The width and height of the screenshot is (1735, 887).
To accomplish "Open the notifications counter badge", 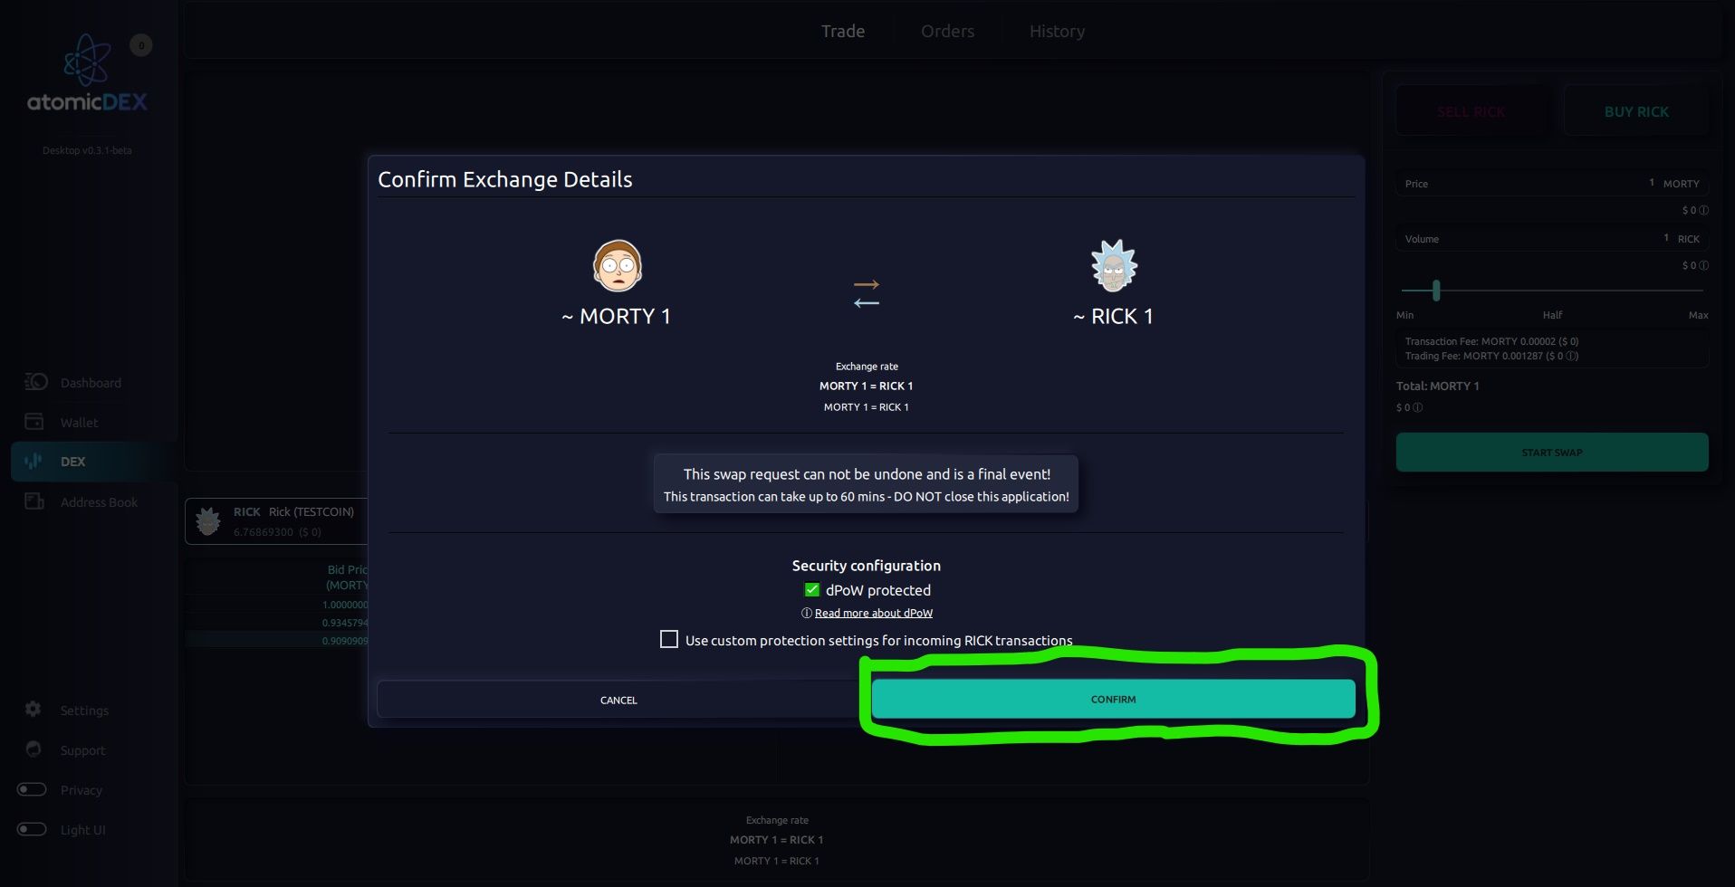I will (140, 45).
